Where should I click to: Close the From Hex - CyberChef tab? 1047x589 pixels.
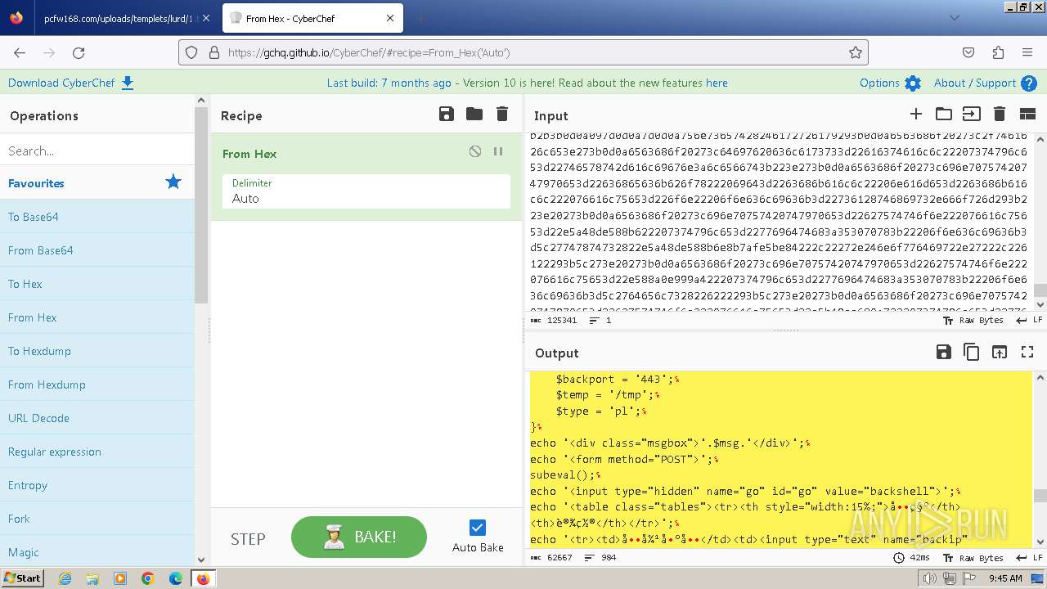pyautogui.click(x=390, y=18)
